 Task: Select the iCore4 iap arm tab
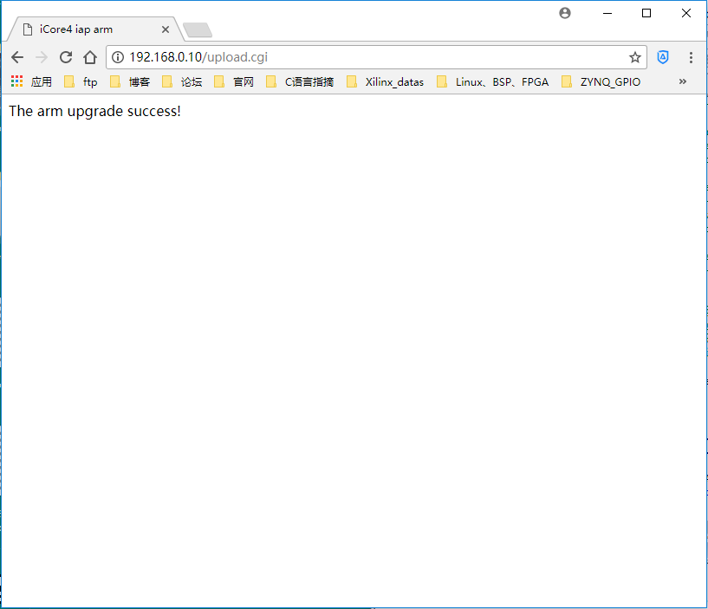click(x=82, y=29)
